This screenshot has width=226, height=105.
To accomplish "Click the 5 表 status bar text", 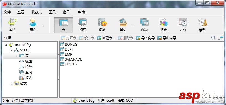I will [x=19, y=101].
